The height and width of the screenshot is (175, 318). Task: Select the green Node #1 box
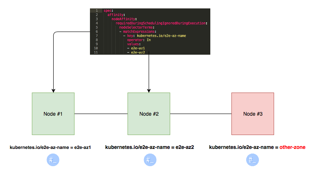[53, 114]
